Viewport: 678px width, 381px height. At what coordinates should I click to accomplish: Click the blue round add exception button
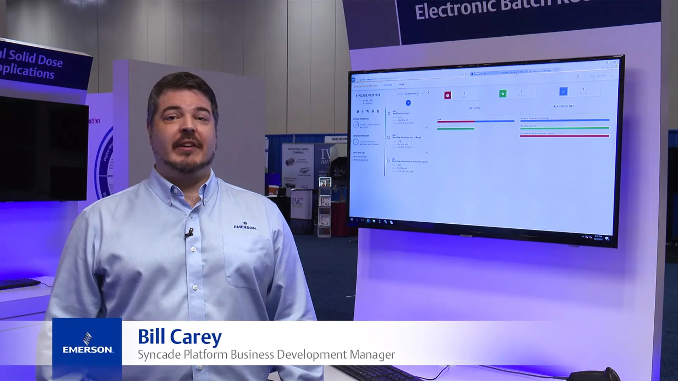coord(408,103)
